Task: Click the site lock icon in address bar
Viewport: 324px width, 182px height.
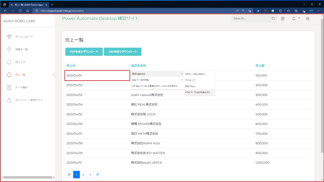Action: point(37,11)
